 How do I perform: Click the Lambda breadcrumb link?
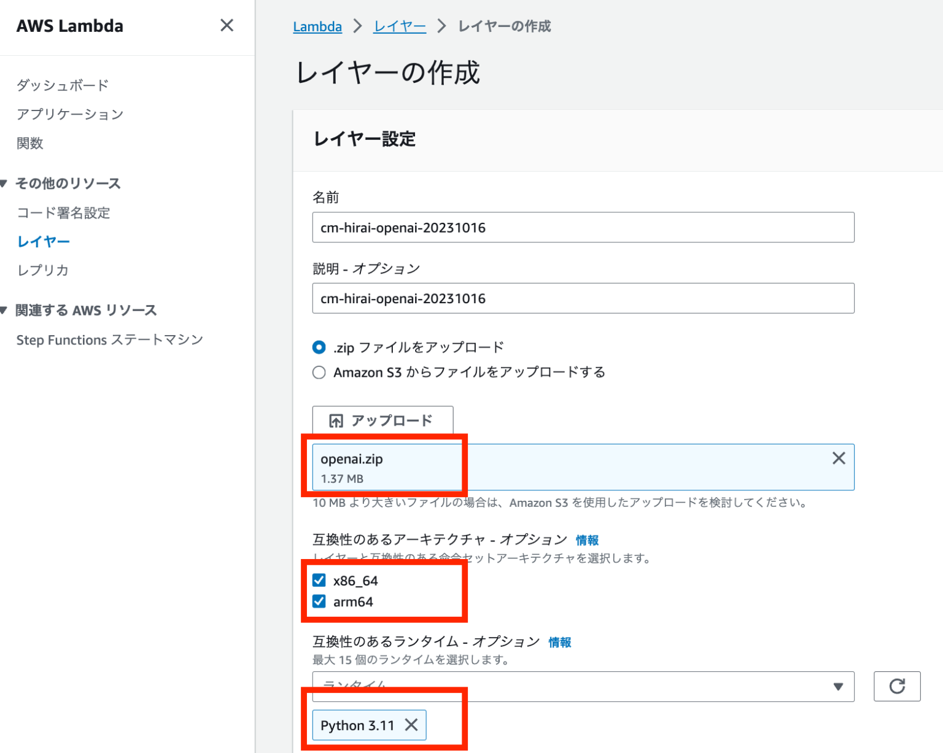(317, 26)
